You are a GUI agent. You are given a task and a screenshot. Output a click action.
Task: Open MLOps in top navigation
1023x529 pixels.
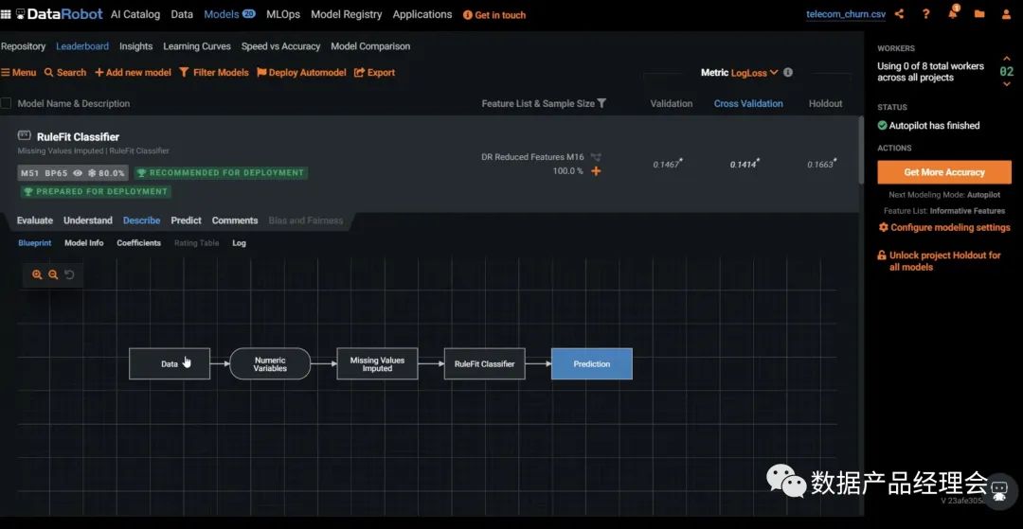point(283,14)
